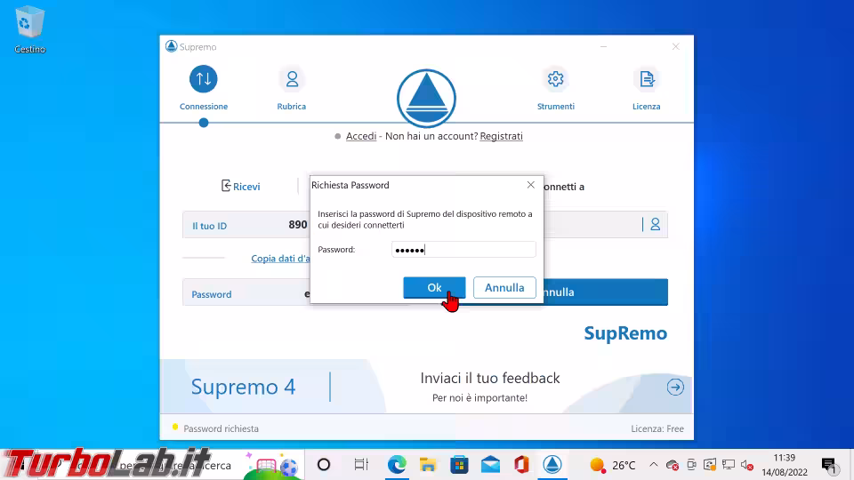Open notification center icon
The width and height of the screenshot is (854, 480).
(829, 465)
